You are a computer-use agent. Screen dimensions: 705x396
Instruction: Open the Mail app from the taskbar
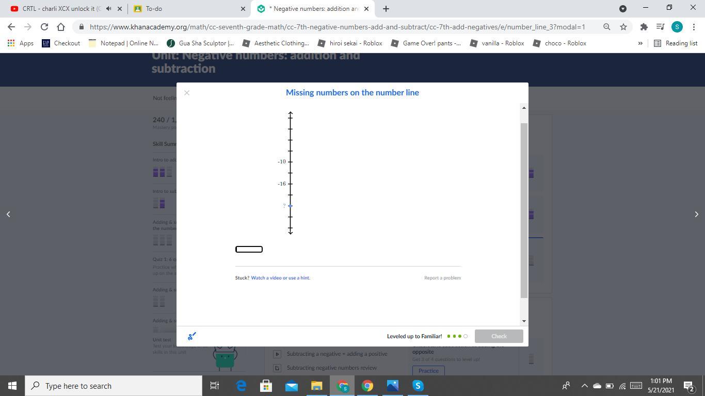click(x=291, y=386)
